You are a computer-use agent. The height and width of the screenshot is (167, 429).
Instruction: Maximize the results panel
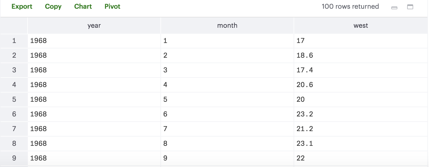click(x=410, y=7)
